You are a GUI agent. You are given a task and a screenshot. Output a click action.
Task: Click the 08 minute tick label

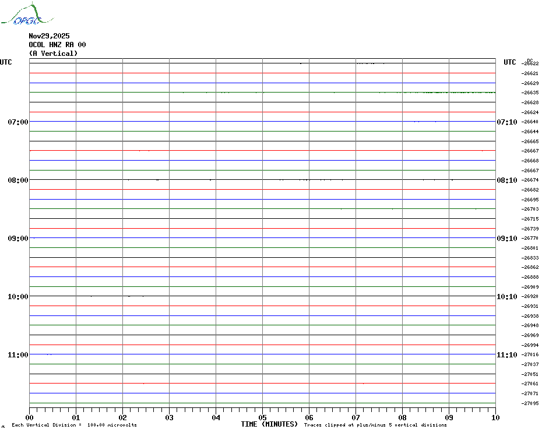click(402, 418)
